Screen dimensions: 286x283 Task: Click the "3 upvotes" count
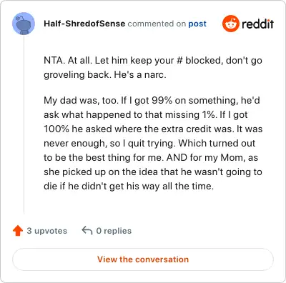[x=47, y=231]
